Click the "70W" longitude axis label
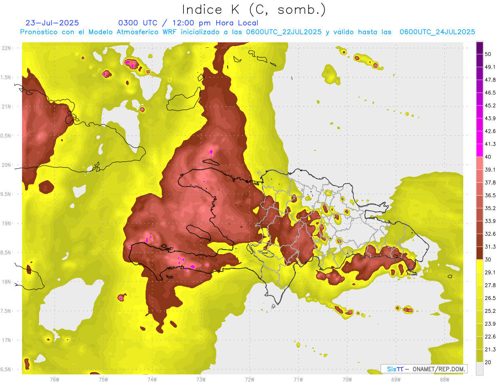 click(x=347, y=380)
